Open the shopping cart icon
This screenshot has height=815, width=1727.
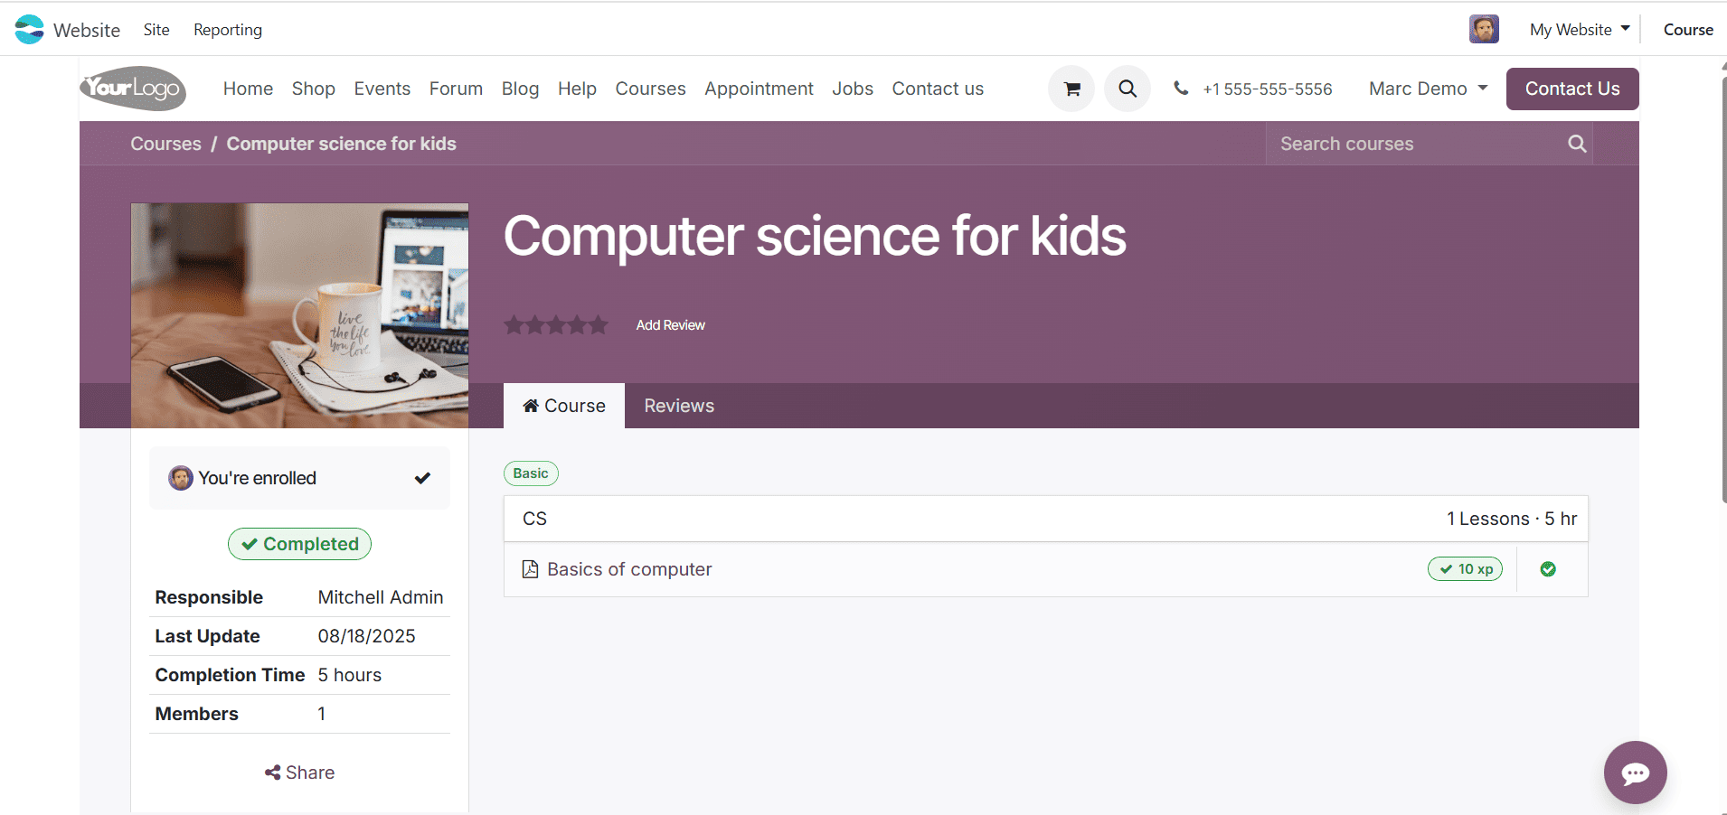(1071, 89)
